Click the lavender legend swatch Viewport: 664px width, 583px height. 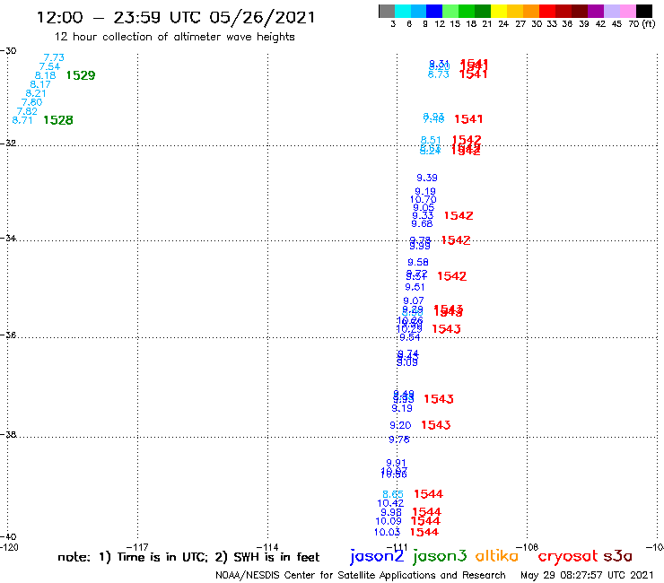pyautogui.click(x=612, y=12)
